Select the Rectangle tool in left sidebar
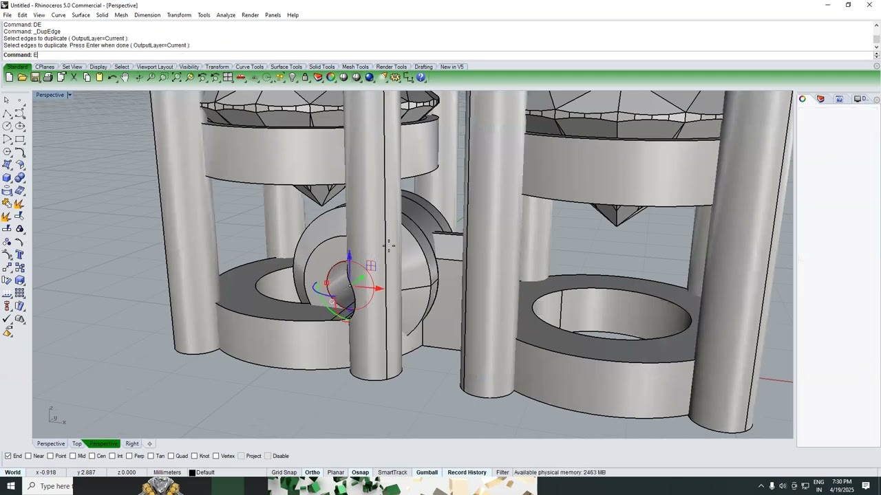 [x=19, y=139]
